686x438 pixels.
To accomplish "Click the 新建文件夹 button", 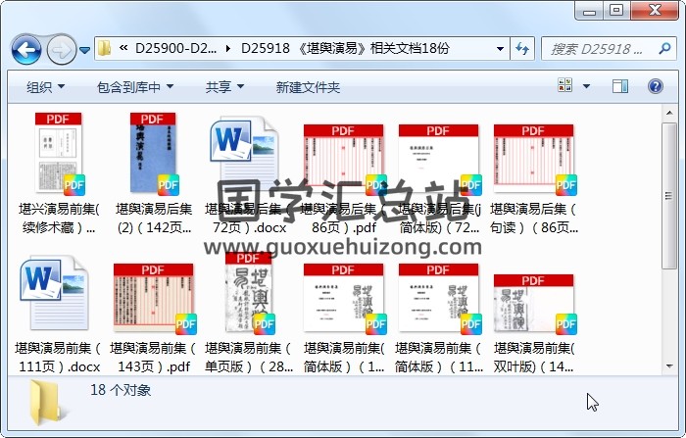I will pos(308,87).
